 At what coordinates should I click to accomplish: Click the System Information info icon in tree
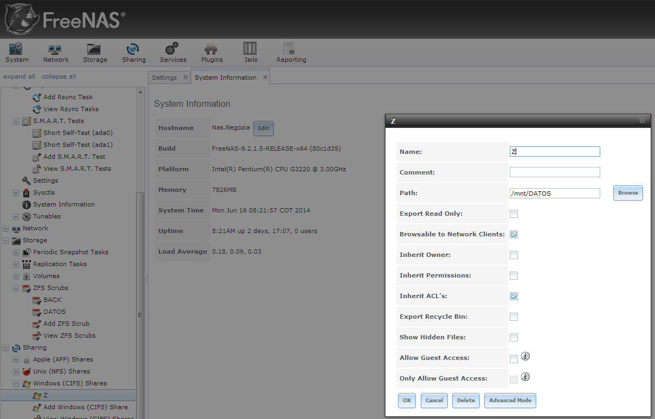pyautogui.click(x=27, y=204)
